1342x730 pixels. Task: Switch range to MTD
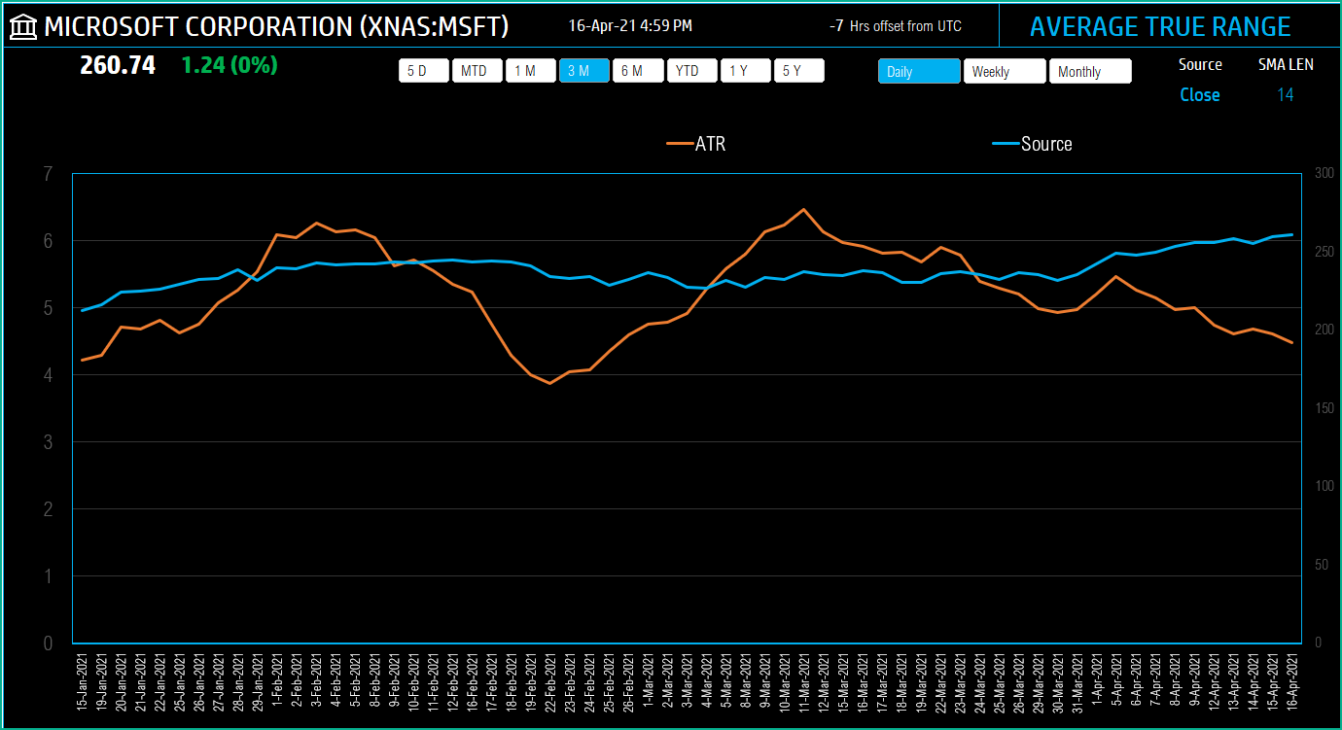[477, 71]
